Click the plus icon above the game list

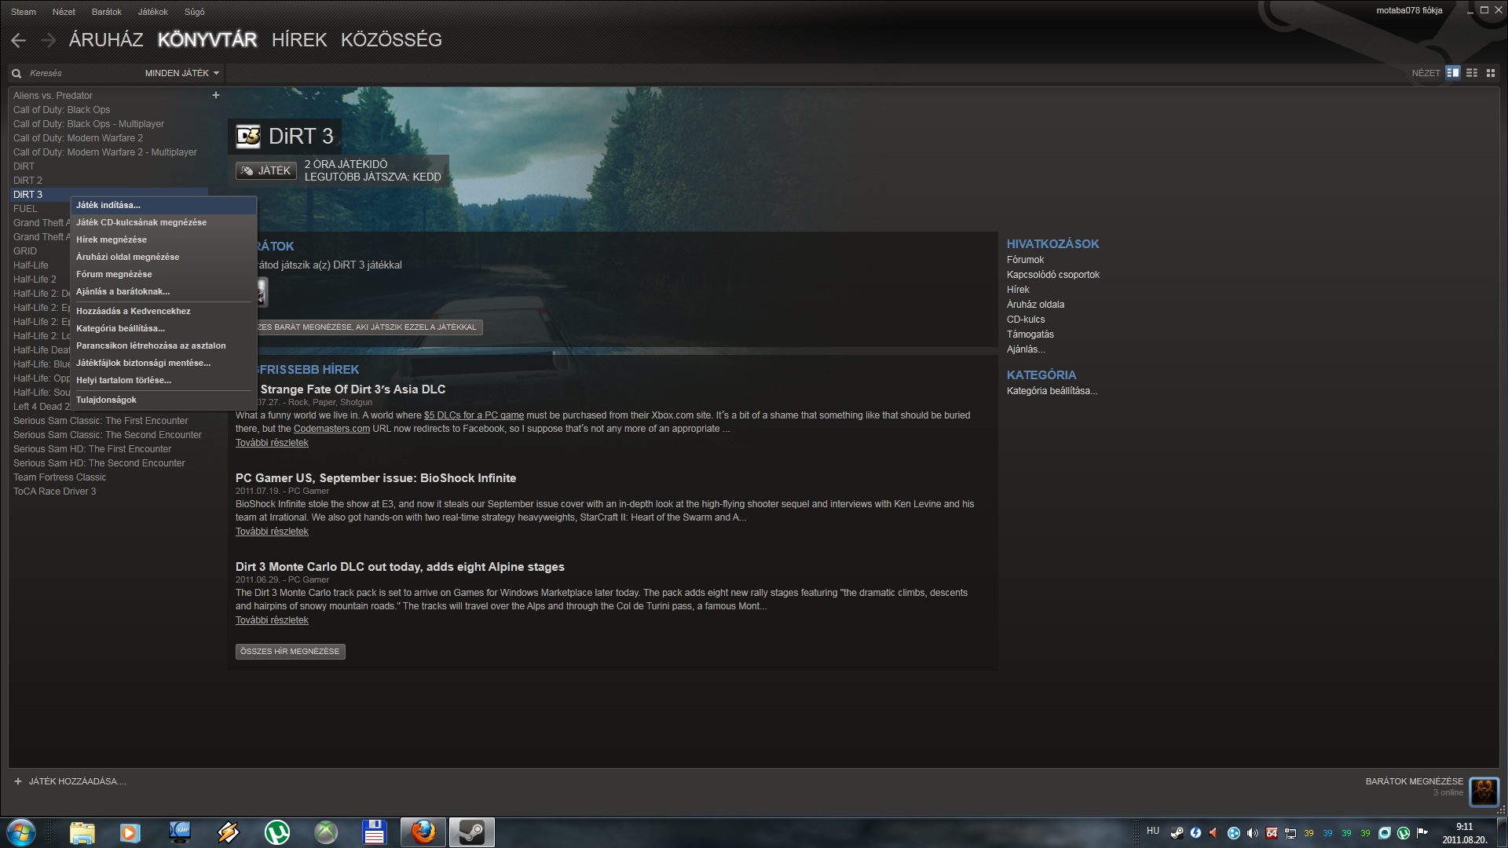click(x=216, y=95)
